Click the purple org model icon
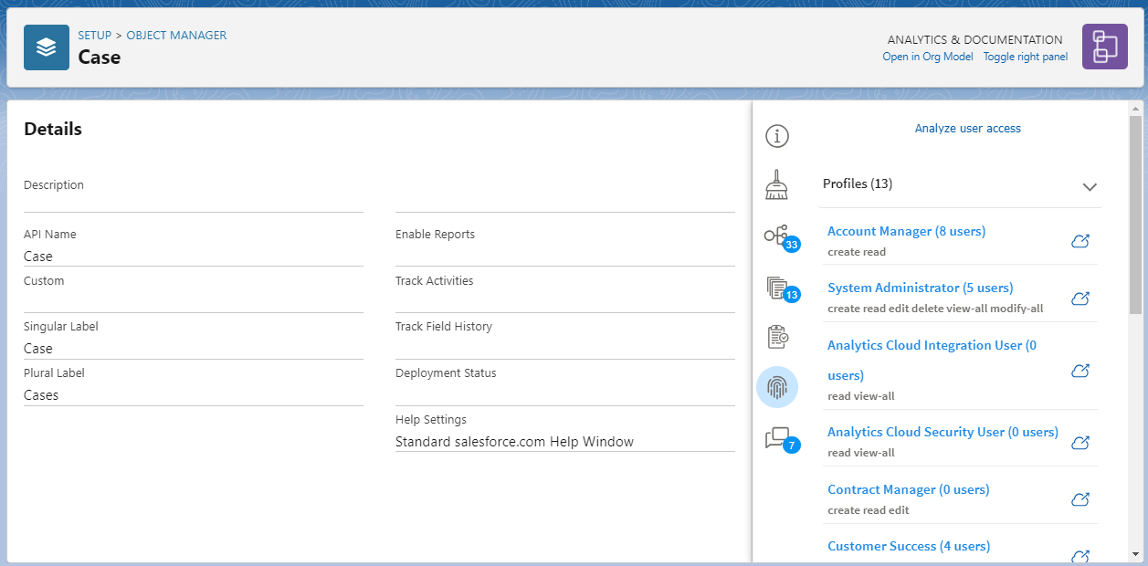This screenshot has width=1148, height=566. (x=1104, y=46)
